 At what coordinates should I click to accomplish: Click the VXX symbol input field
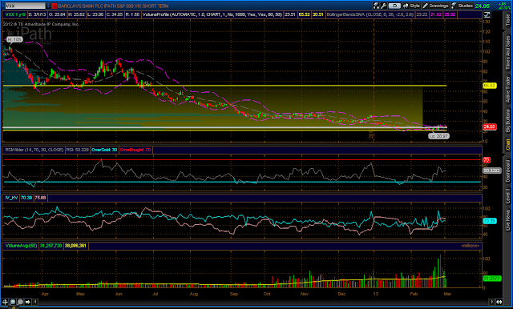(x=25, y=6)
